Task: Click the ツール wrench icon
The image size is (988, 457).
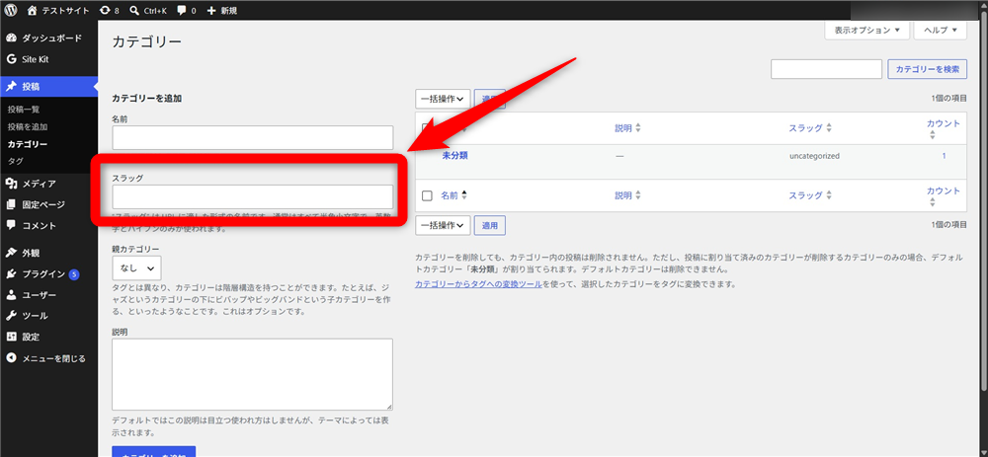Action: (11, 316)
